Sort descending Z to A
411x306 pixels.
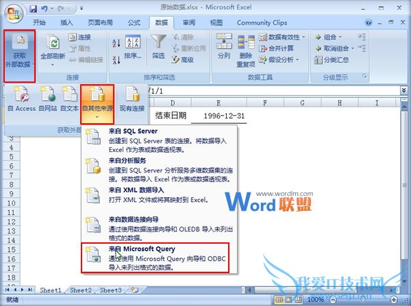(x=116, y=60)
